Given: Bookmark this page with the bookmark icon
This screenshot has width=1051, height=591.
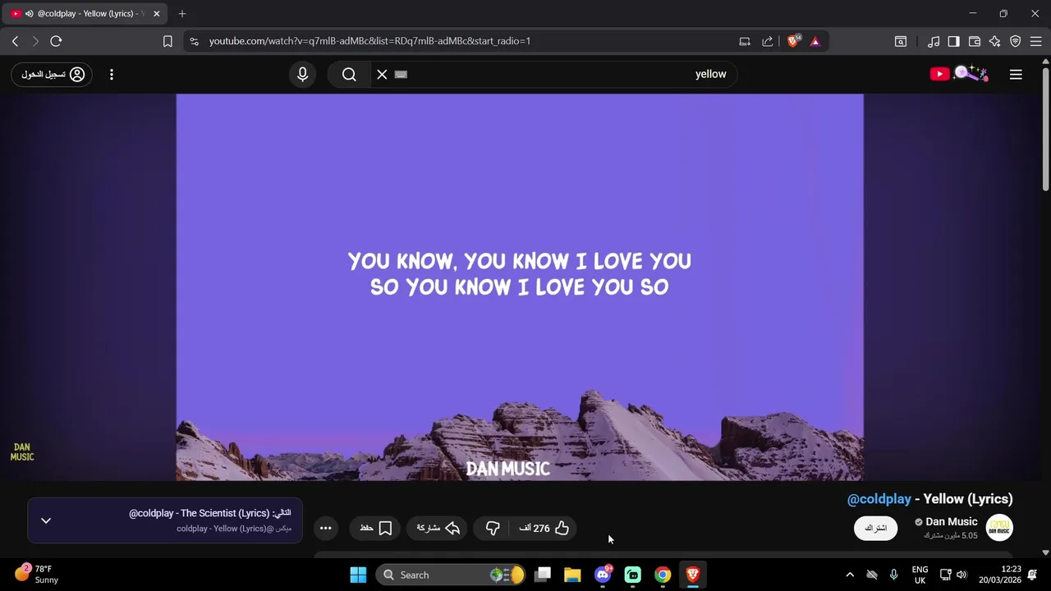Looking at the screenshot, I should tap(168, 41).
